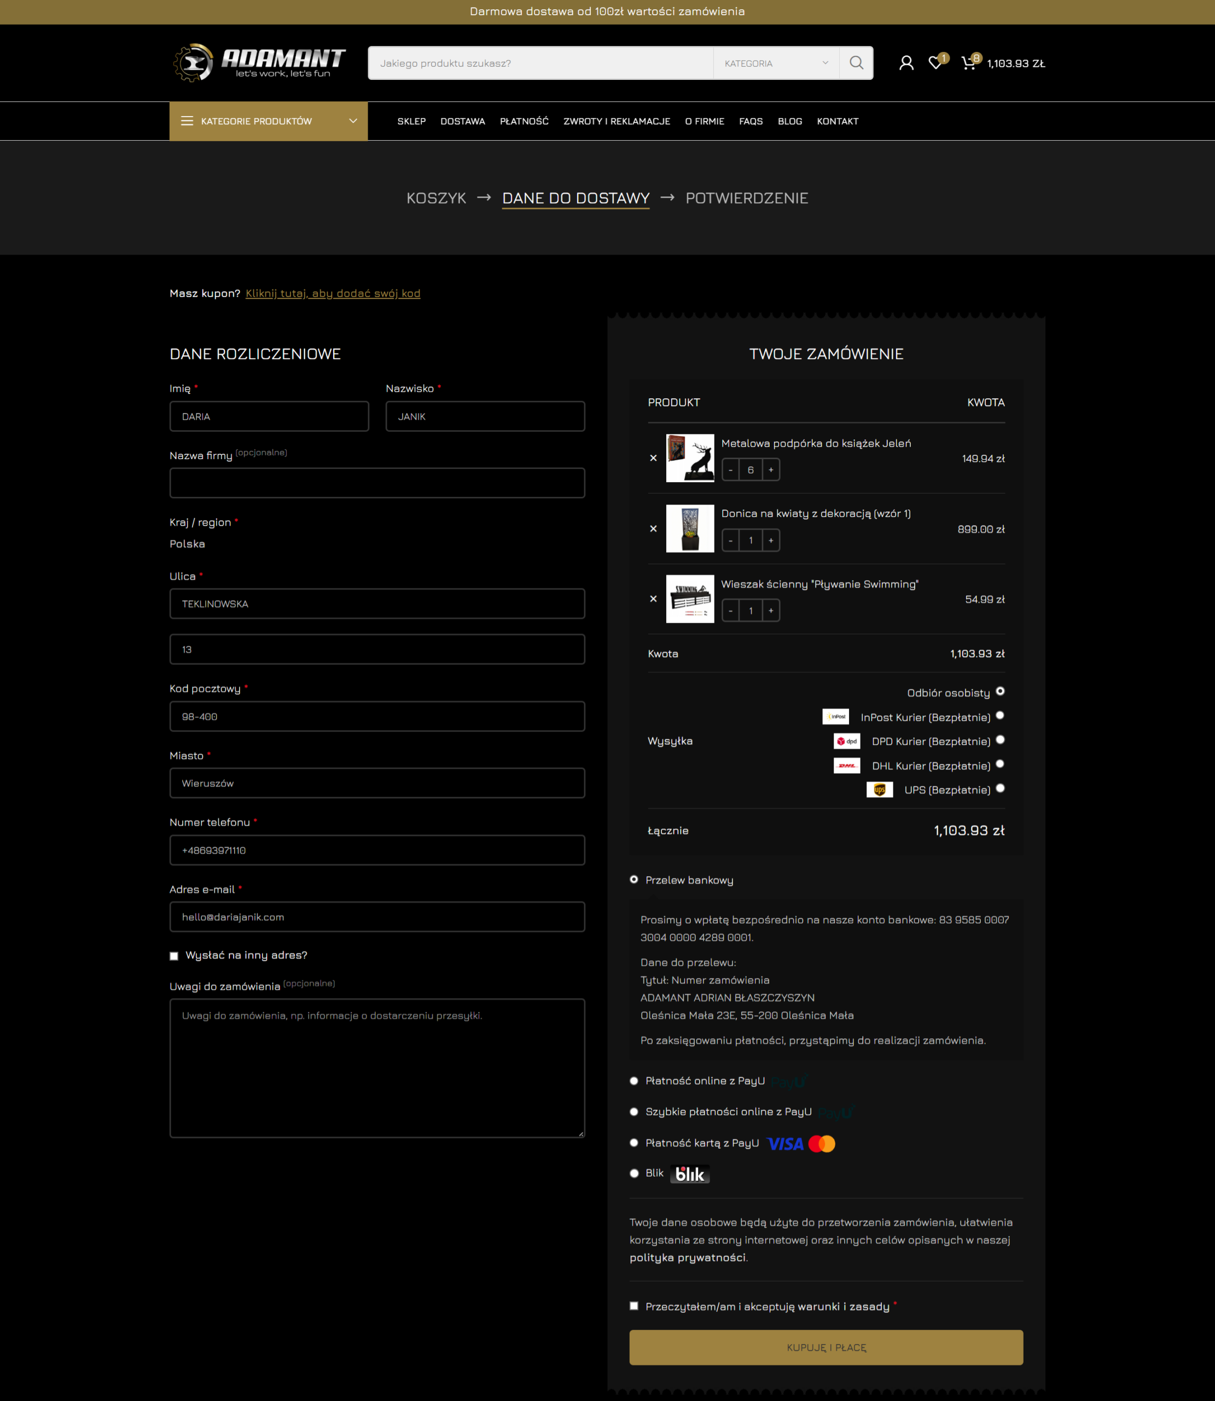This screenshot has width=1215, height=1401.
Task: Click the Adamant logo
Action: click(x=259, y=63)
